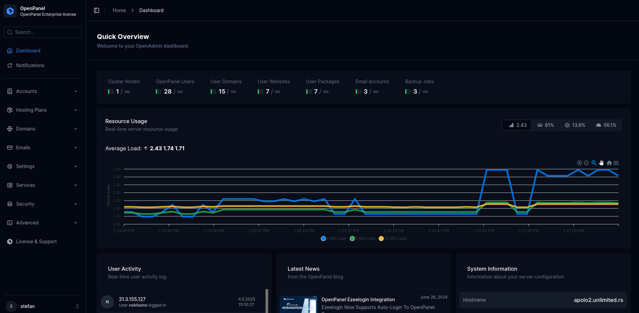
Task: Select the chart selection zoom tool
Action: (x=594, y=163)
